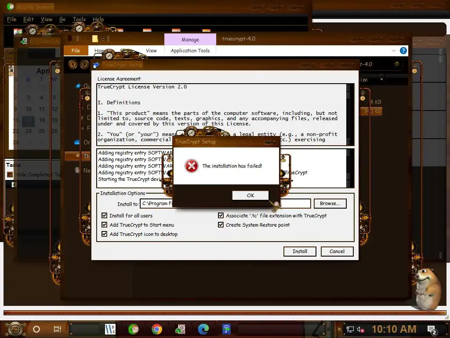Click the yellow folder icon in Explorer toolbar
Image resolution: width=450 pixels, height=338 pixels.
95,39
